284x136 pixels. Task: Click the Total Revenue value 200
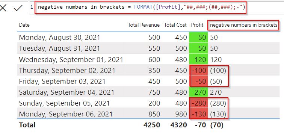[154, 103]
